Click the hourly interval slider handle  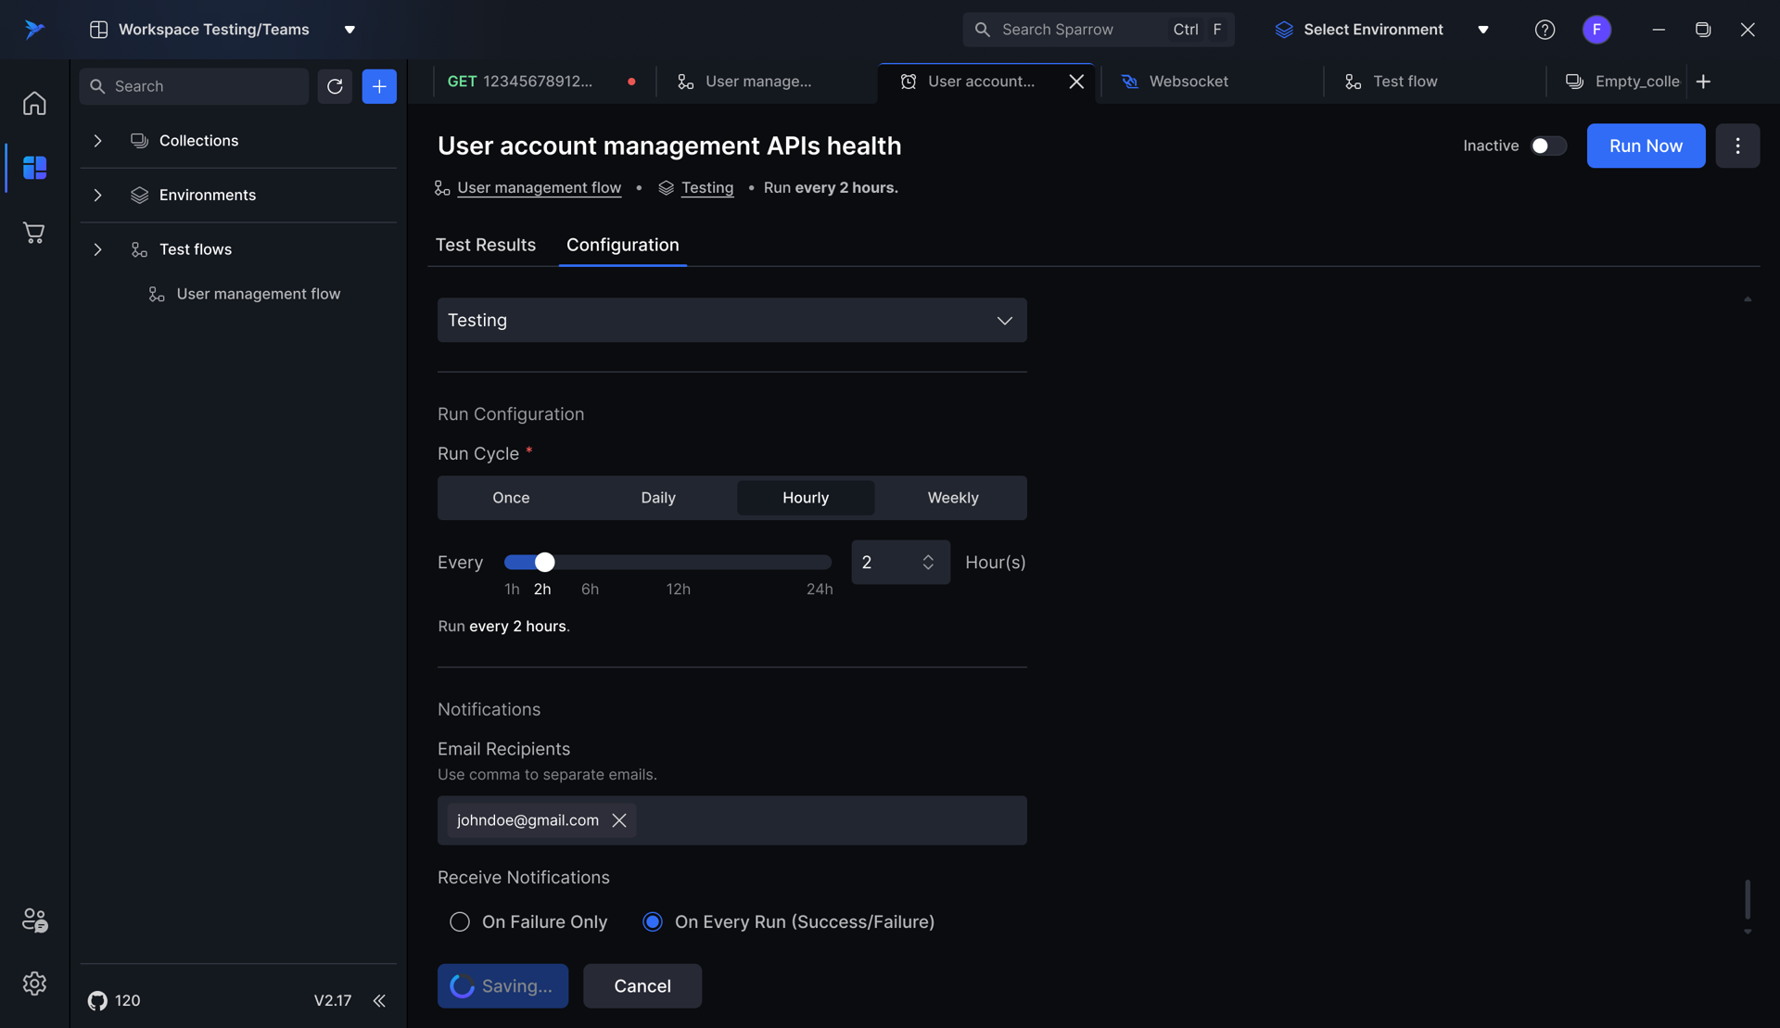545,562
